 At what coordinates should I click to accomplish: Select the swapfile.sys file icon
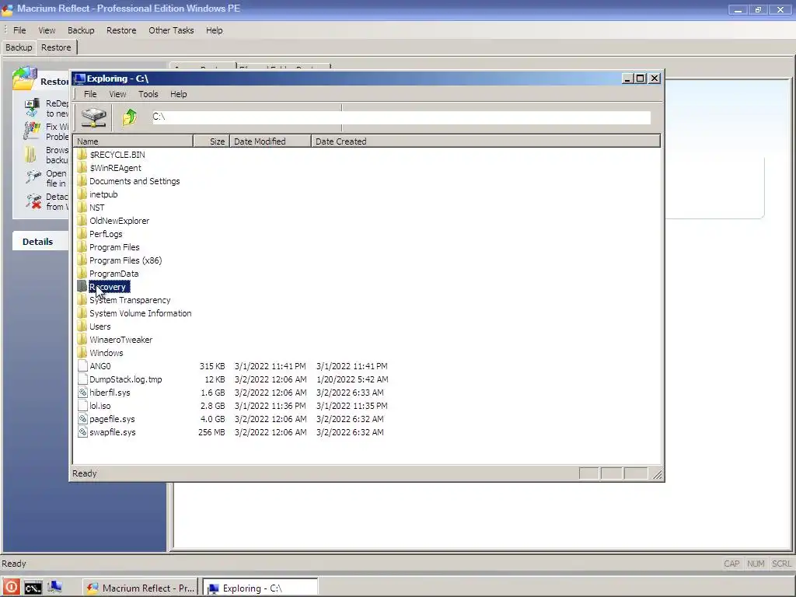82,432
